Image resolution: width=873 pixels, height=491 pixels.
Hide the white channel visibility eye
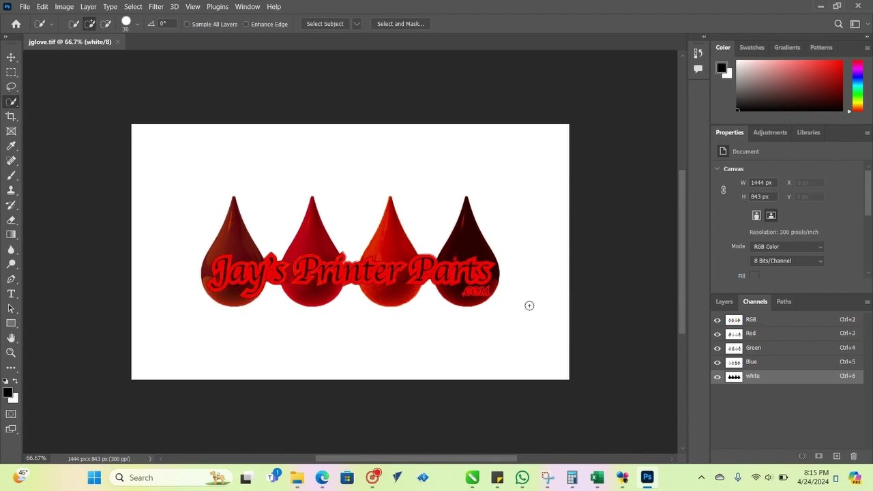pos(717,377)
